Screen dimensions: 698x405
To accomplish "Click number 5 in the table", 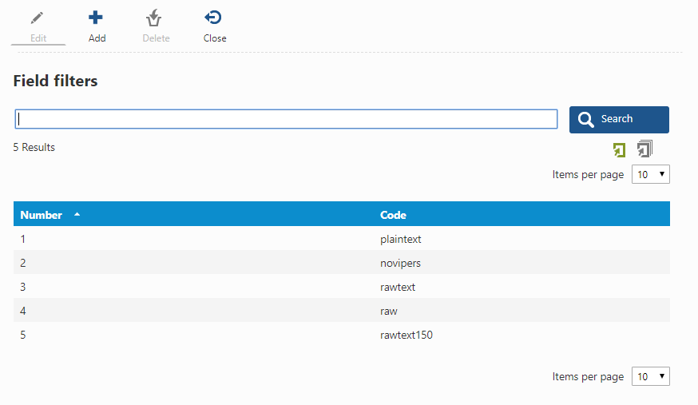I will click(x=22, y=336).
